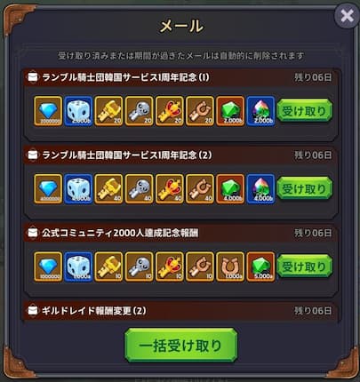Image resolution: width=360 pixels, height=382 pixels.
Task: Open the 公式コミュニティ2000人達成記念報酬 mail title
Action: point(120,233)
